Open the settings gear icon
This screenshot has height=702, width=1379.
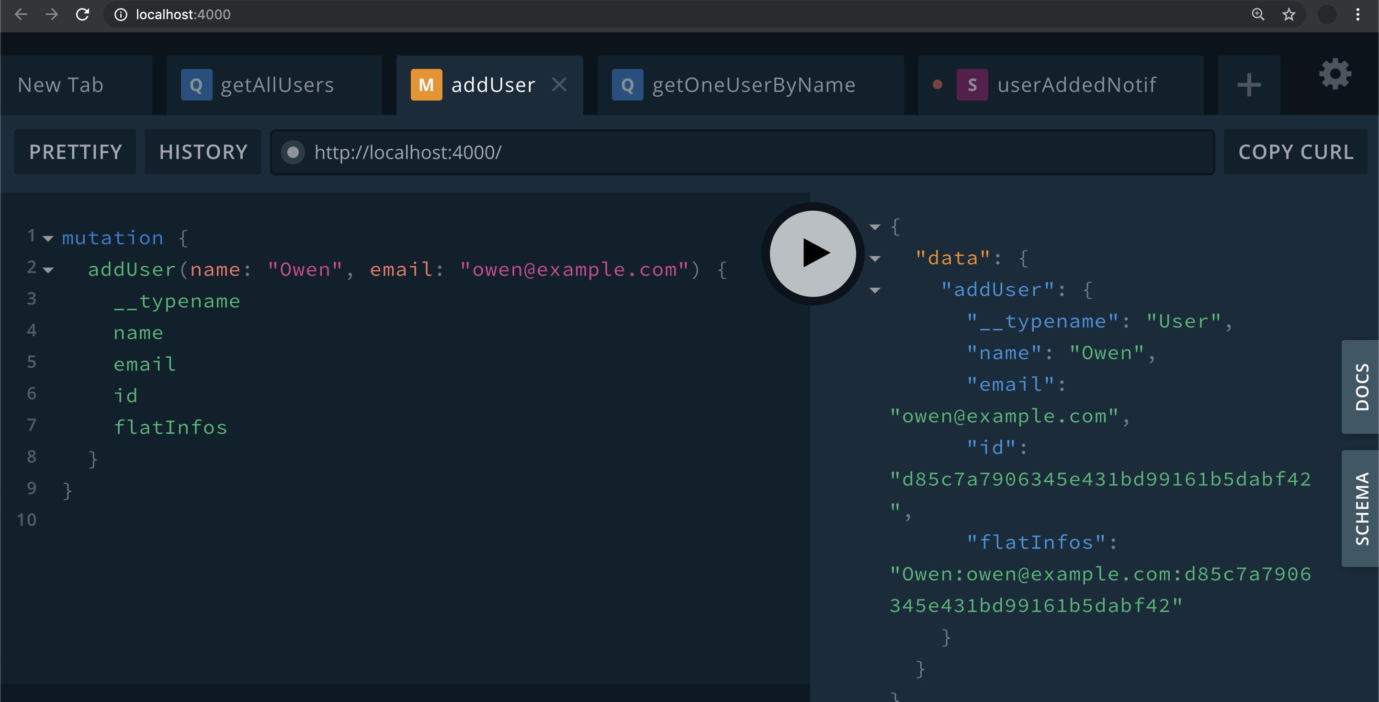tap(1334, 74)
